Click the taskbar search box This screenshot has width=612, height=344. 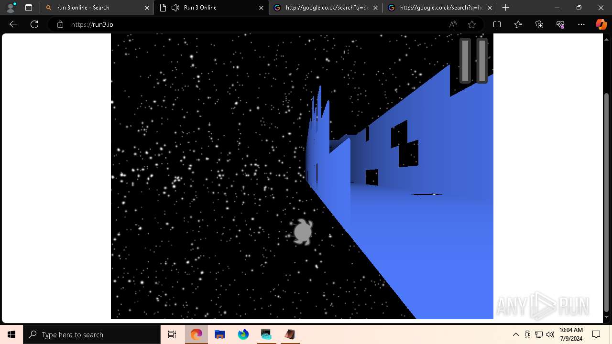92,334
